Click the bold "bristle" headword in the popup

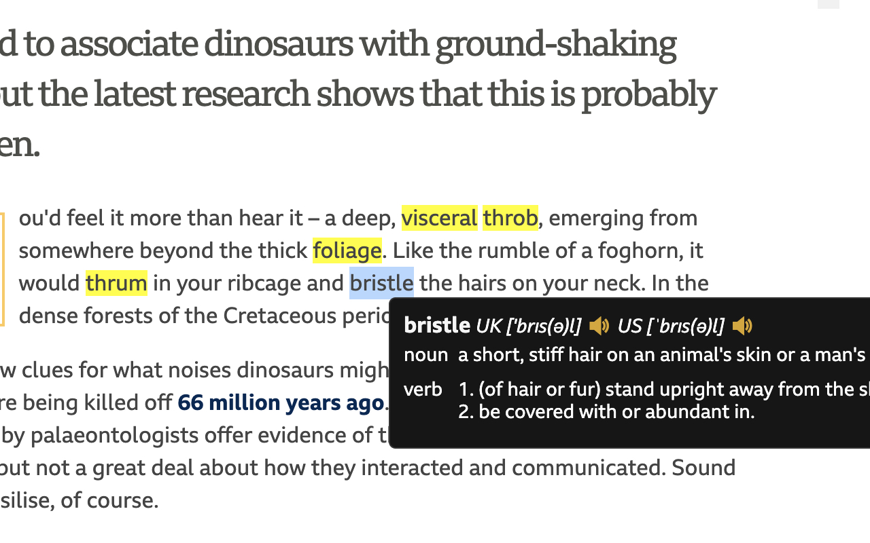tap(437, 326)
